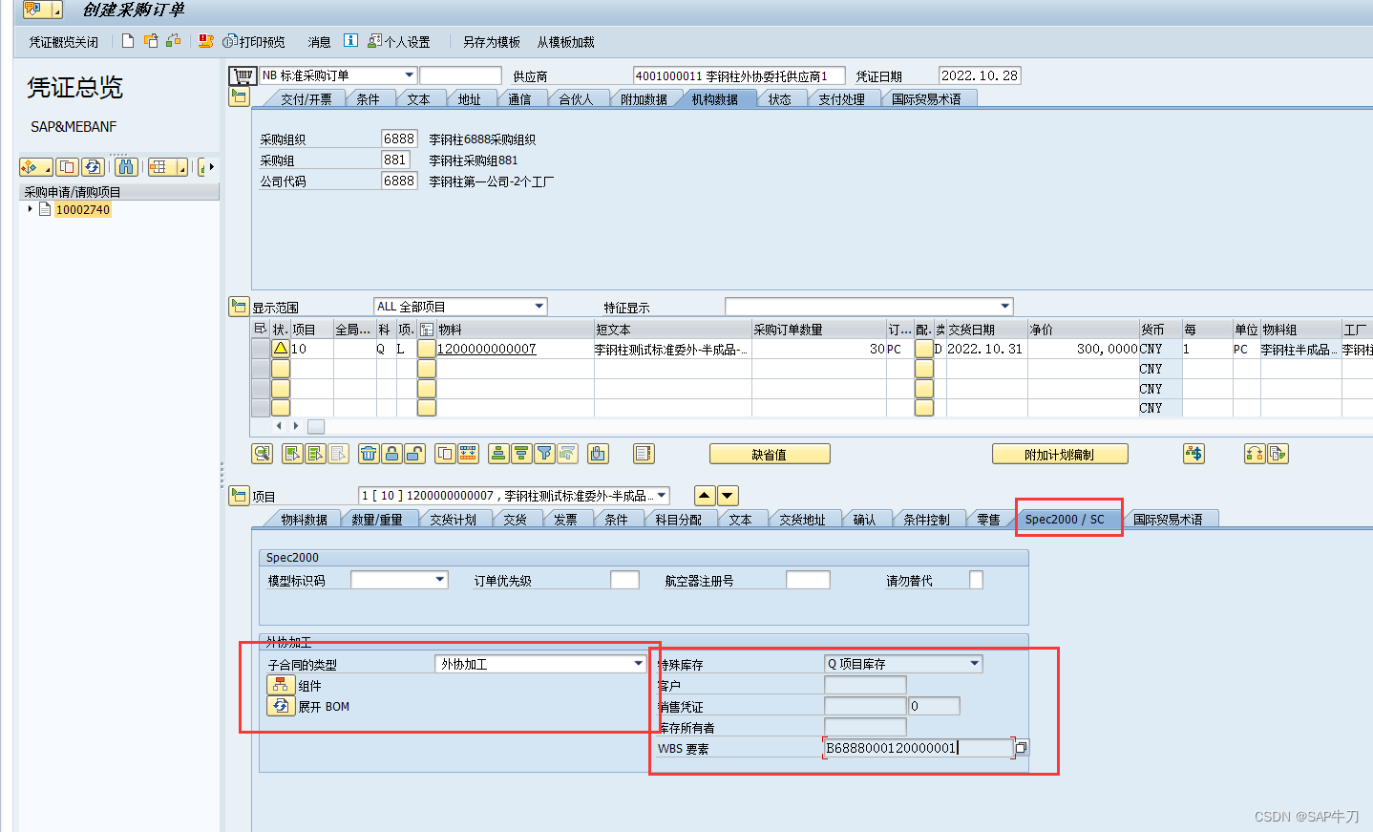The image size is (1373, 832).
Task: Open the 项目 item selector dropdown
Action: (662, 496)
